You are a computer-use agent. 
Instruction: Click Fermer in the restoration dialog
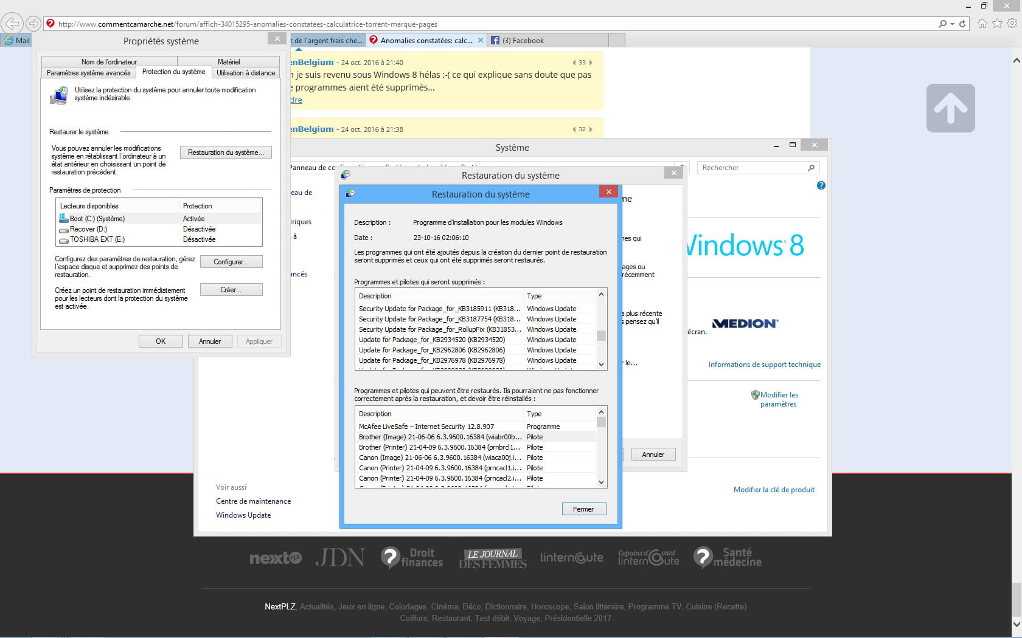584,509
